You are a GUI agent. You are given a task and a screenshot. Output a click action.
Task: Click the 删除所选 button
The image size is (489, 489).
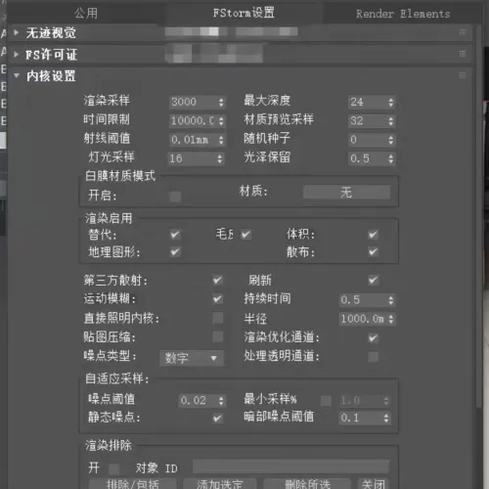click(307, 484)
